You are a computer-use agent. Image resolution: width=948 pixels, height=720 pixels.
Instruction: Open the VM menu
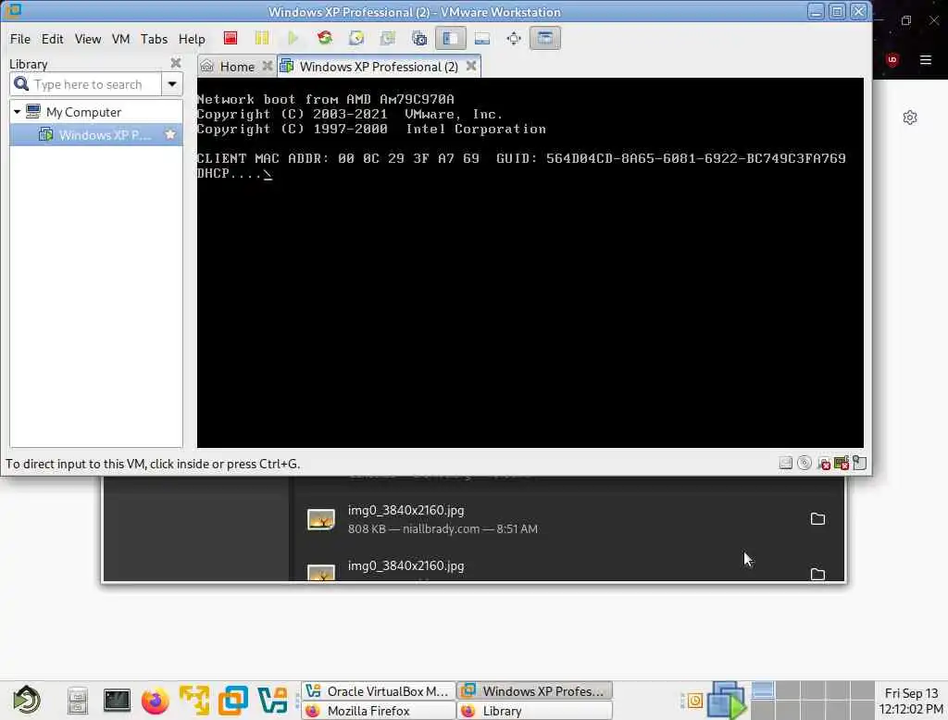click(120, 39)
